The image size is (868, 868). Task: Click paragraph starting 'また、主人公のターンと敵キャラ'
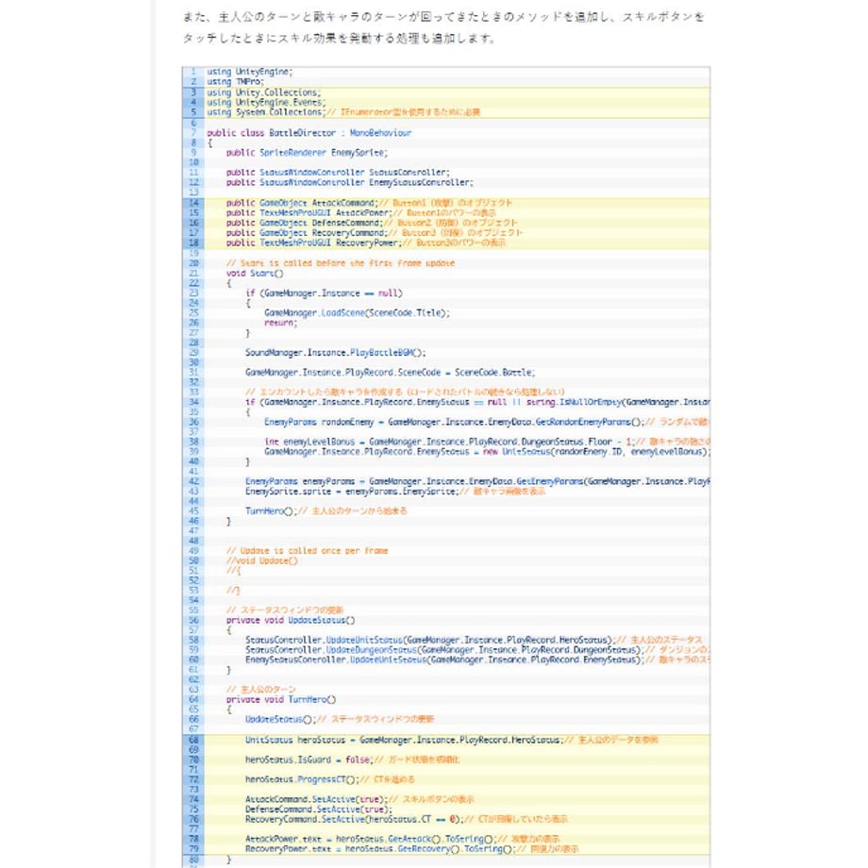[x=443, y=27]
